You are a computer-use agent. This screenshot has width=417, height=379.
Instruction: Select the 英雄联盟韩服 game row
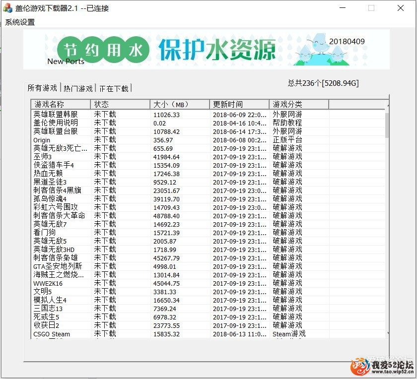208,115
